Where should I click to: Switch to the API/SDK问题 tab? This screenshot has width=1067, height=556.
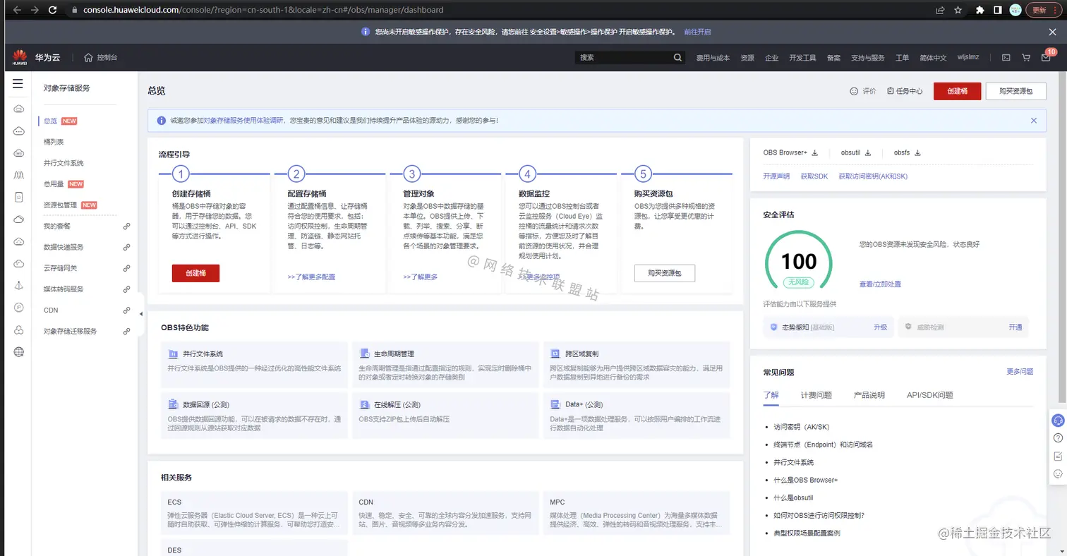[930, 395]
